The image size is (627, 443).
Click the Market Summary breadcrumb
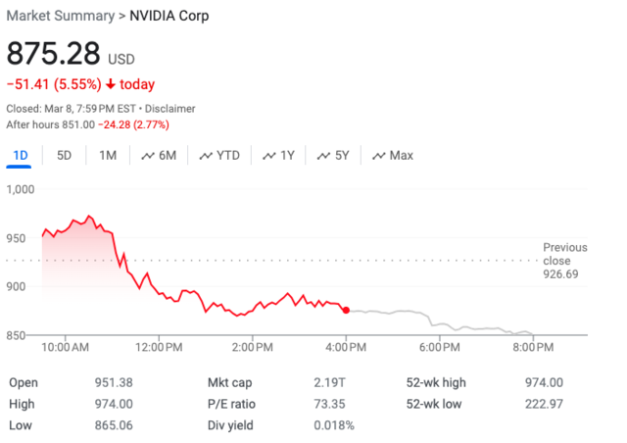pyautogui.click(x=60, y=17)
